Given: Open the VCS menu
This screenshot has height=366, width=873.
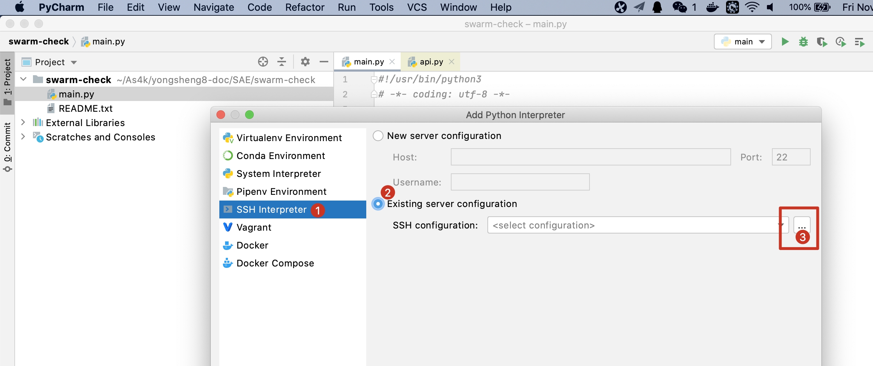Looking at the screenshot, I should click(417, 7).
